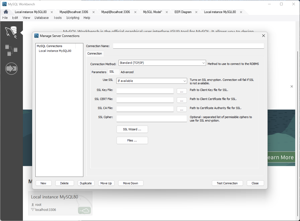Open the Edit menu

[x=15, y=18]
